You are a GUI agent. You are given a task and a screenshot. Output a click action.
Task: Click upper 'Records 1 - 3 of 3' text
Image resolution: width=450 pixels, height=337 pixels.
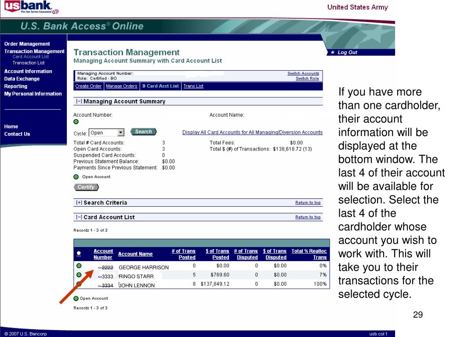coord(91,230)
